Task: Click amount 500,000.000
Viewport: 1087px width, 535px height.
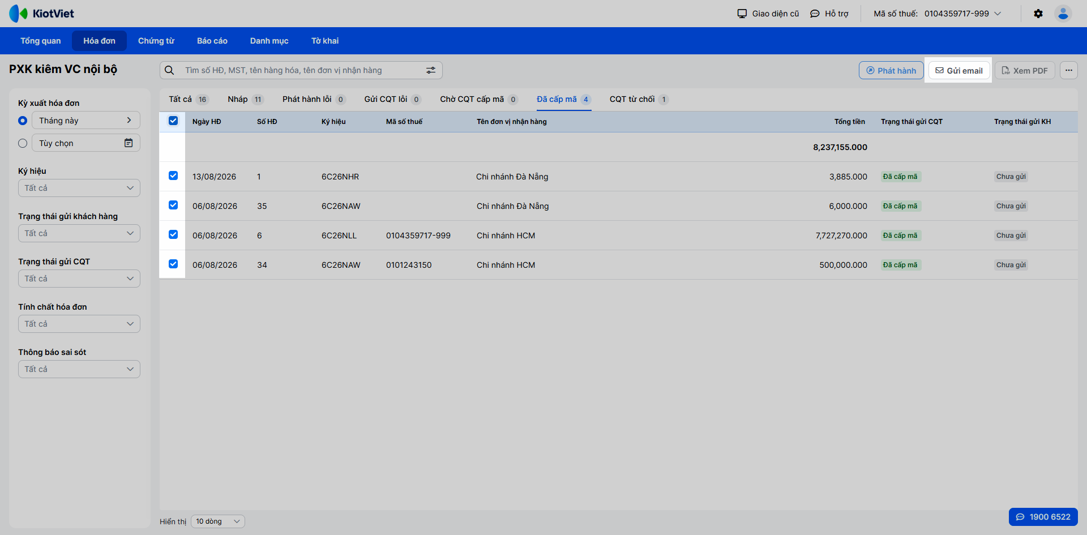Action: click(x=844, y=265)
